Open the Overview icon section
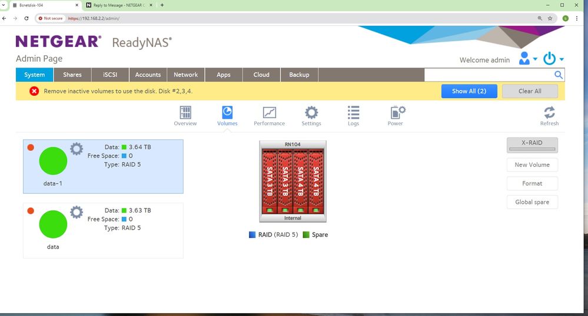The image size is (588, 316). (185, 113)
